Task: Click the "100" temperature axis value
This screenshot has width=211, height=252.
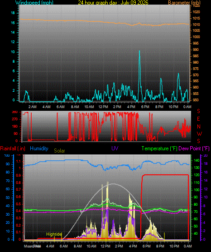Action: [x=197, y=190]
